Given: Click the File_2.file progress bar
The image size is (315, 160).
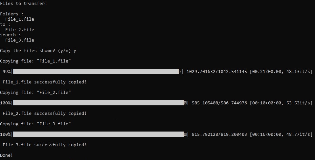Looking at the screenshot, I should [99, 103].
